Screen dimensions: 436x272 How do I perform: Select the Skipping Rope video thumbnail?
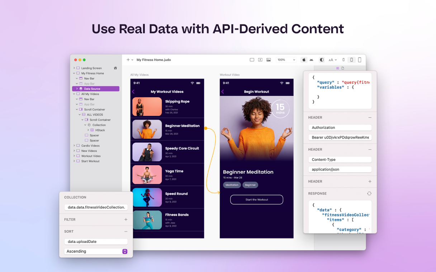click(147, 107)
